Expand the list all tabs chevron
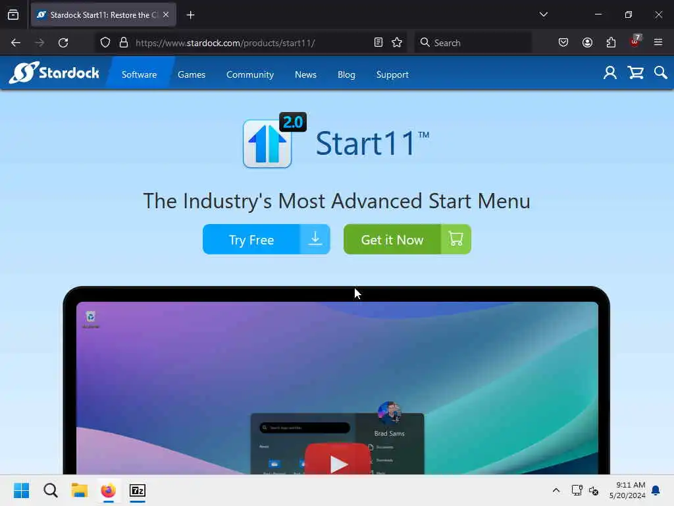674x506 pixels. click(x=543, y=14)
